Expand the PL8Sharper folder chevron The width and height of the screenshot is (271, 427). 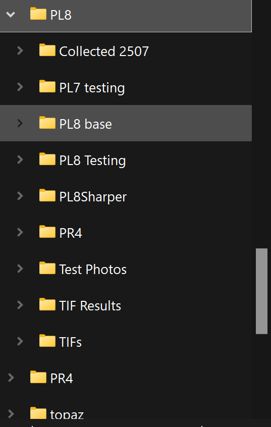tap(20, 196)
